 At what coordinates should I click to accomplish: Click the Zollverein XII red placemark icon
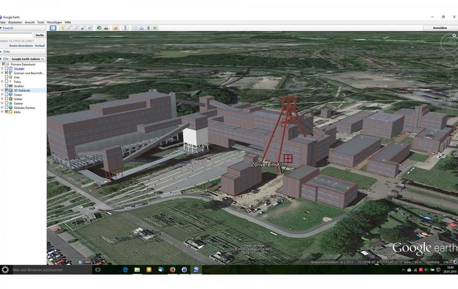288,159
